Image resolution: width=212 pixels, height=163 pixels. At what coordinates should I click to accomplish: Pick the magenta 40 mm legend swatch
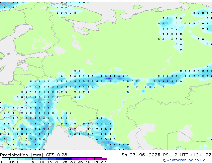(x=91, y=159)
